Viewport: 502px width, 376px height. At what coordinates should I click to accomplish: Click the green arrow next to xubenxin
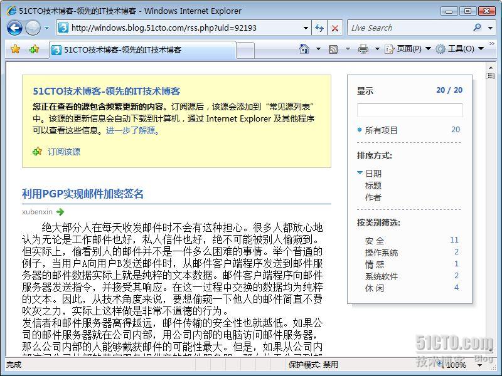(60, 212)
